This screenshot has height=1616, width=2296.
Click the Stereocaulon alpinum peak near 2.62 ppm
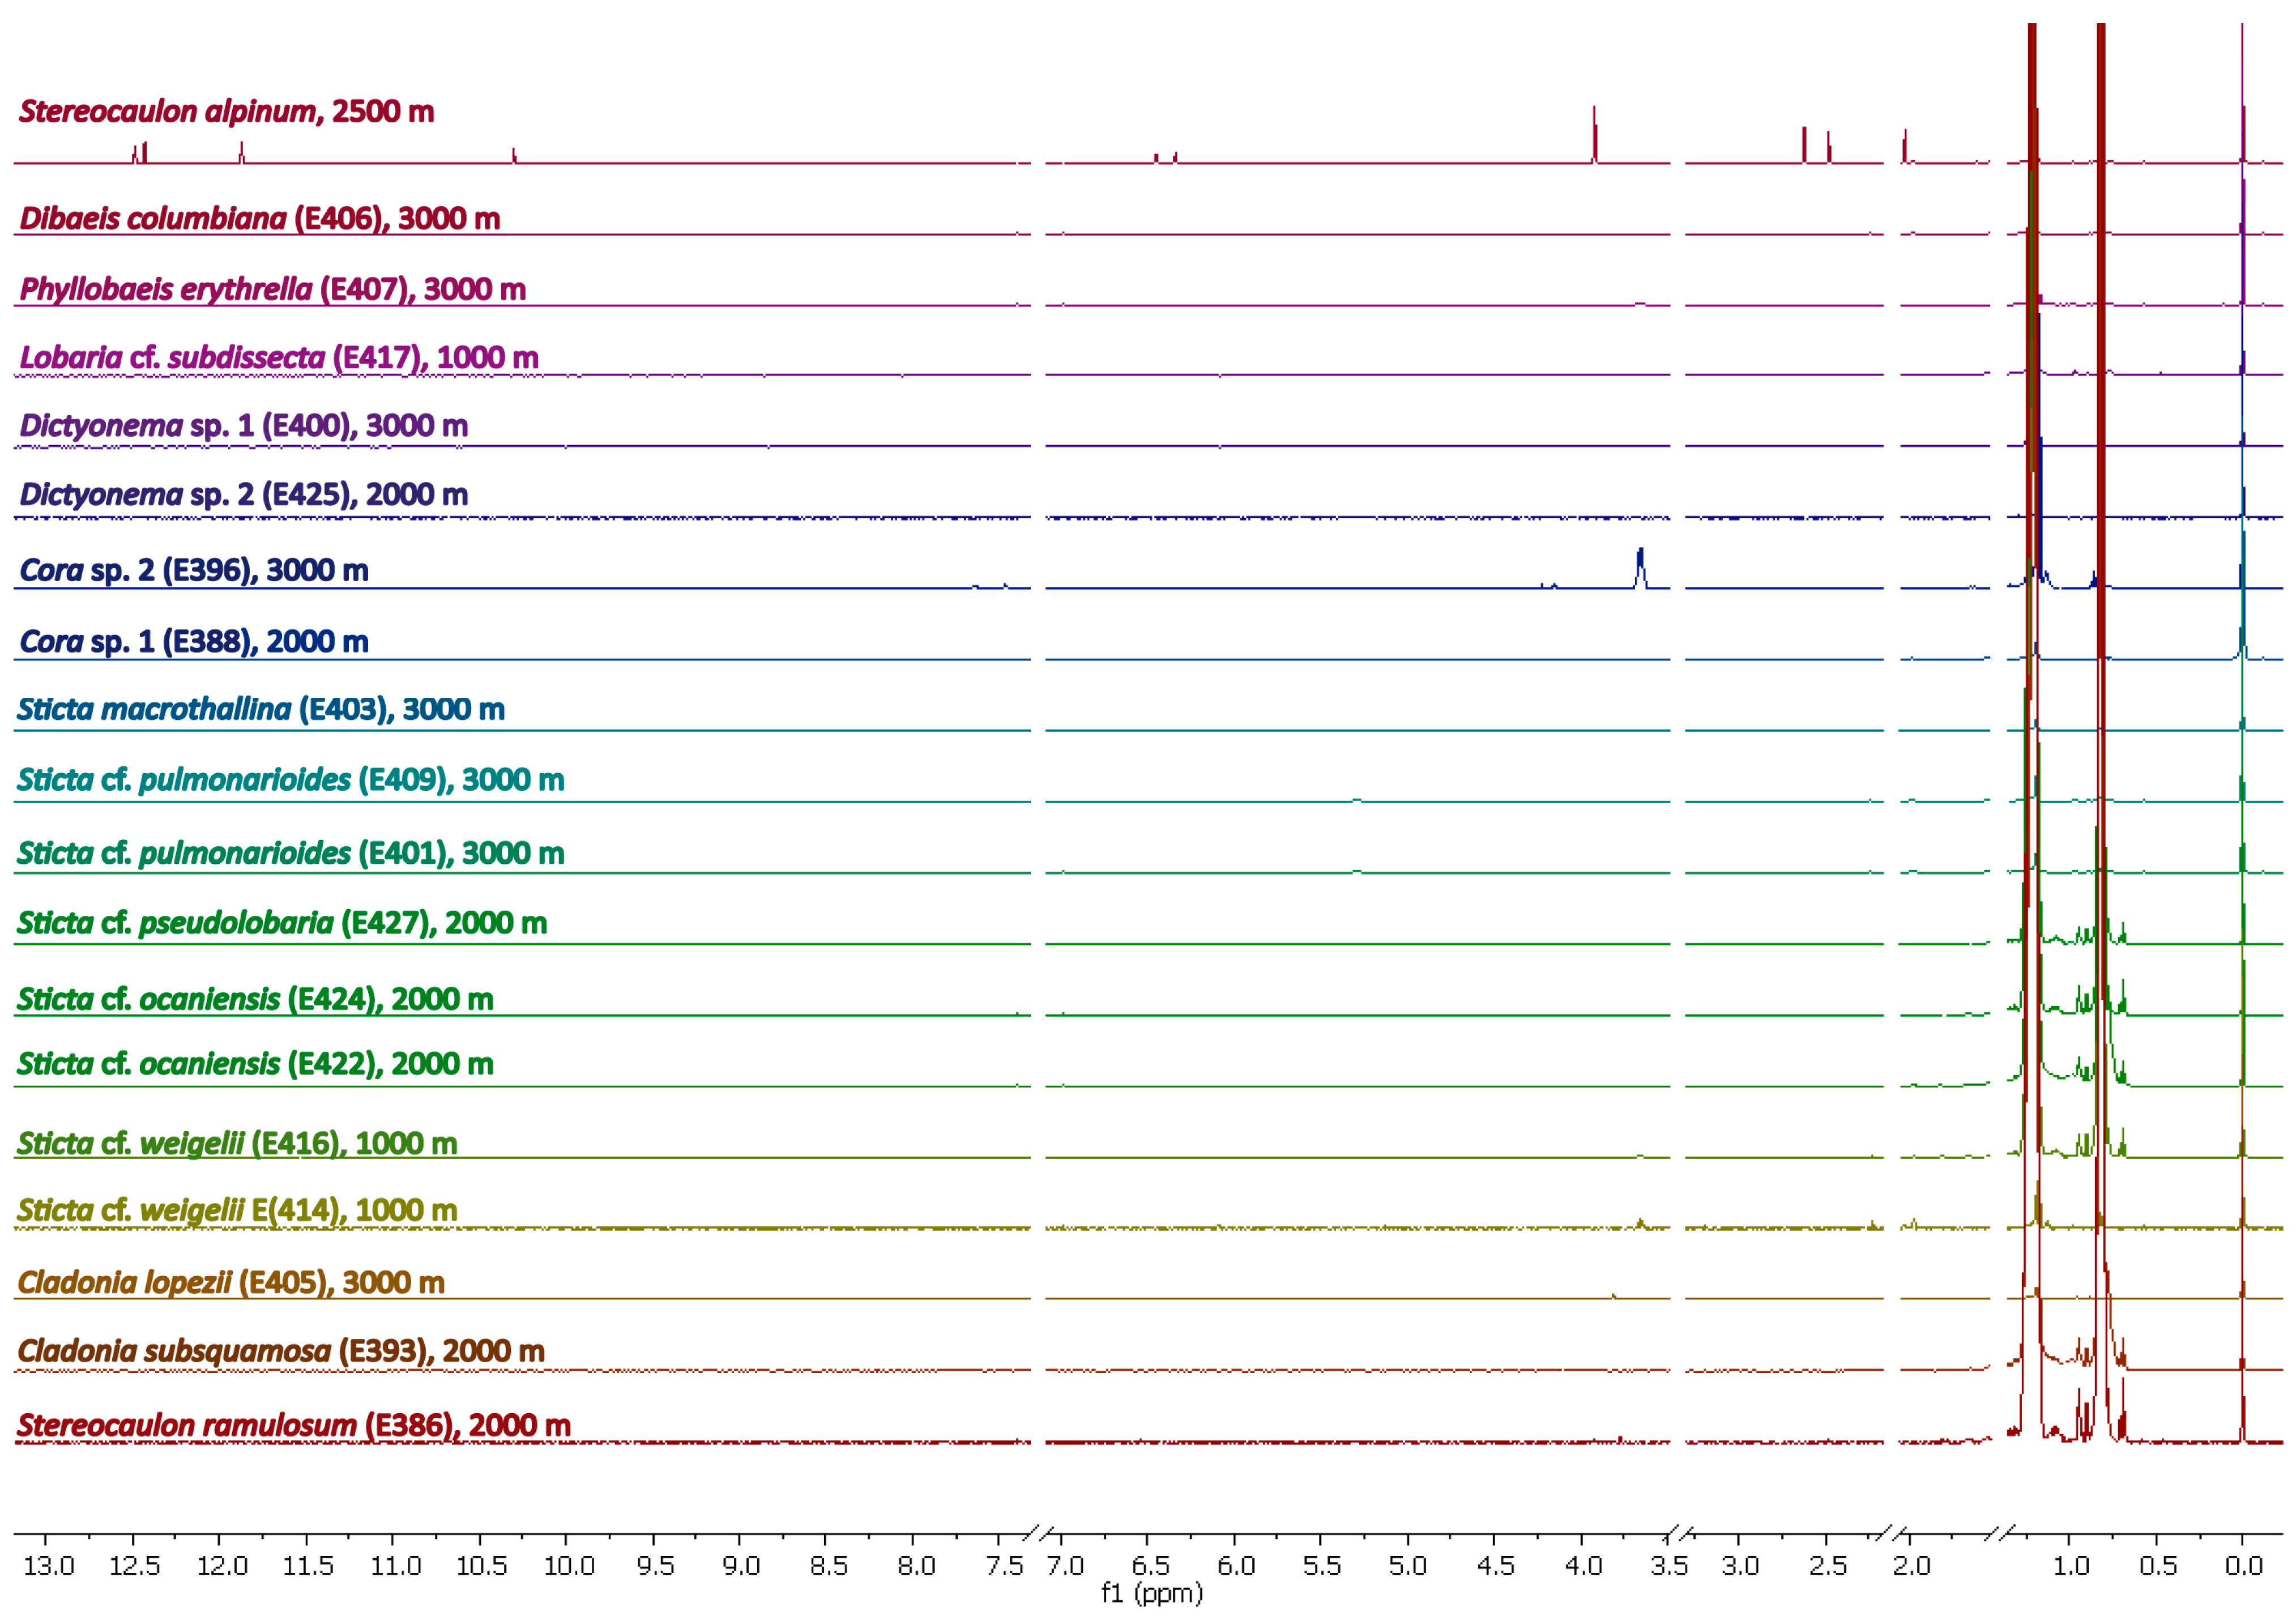click(1804, 145)
